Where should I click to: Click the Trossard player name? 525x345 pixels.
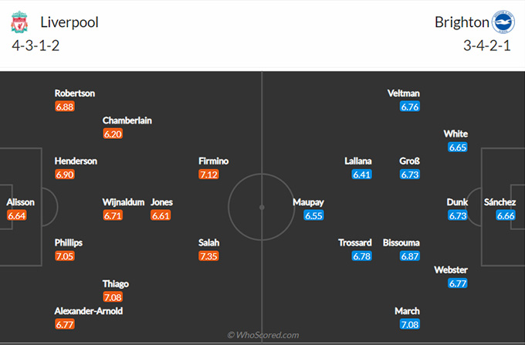pos(355,242)
